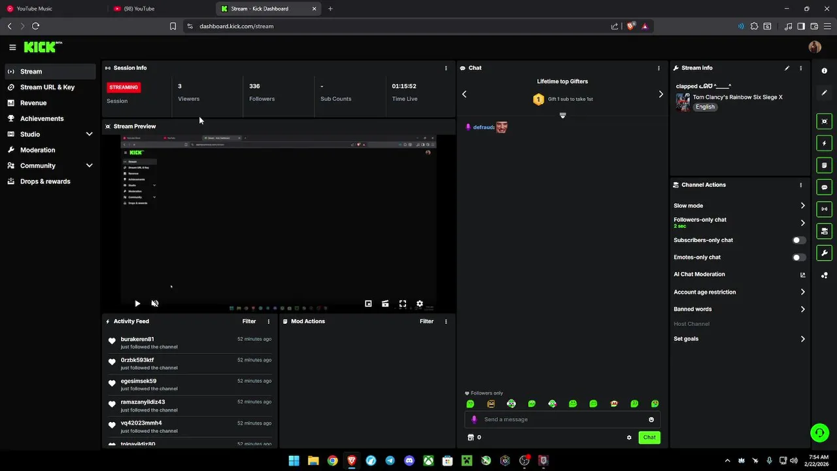Enter fullscreen on the stream preview
The image size is (837, 471).
tap(403, 304)
